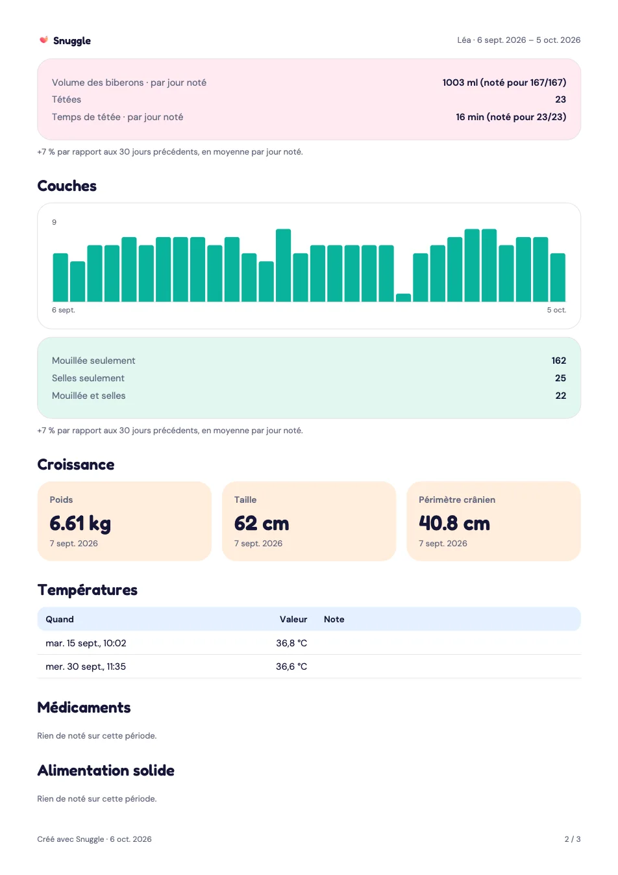Select "Volume des biberons · par jour noté" label

pyautogui.click(x=129, y=82)
